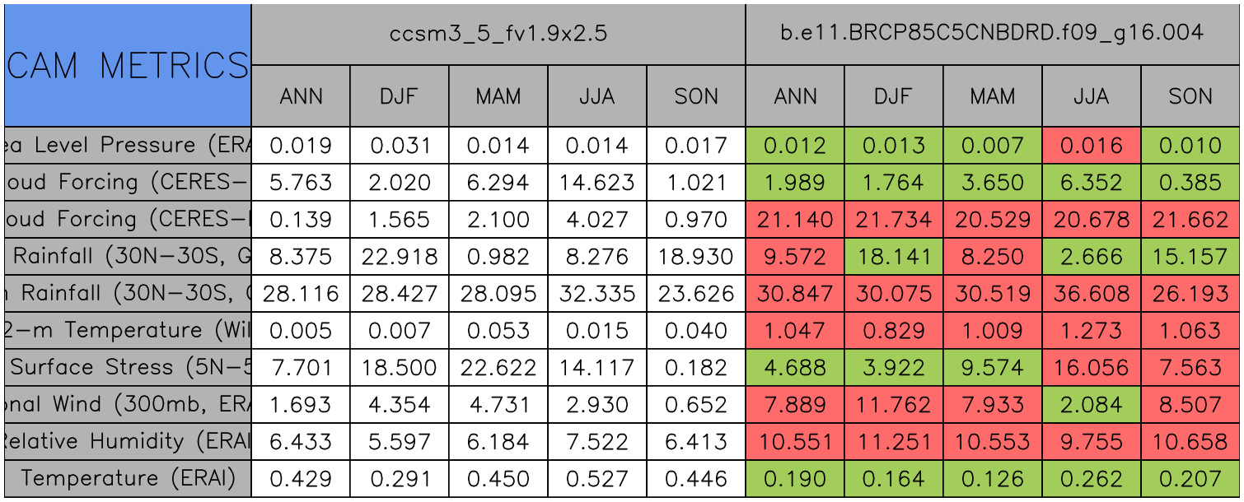
Task: Select the last row's Temperature (ERAI) label
Action: point(127,478)
